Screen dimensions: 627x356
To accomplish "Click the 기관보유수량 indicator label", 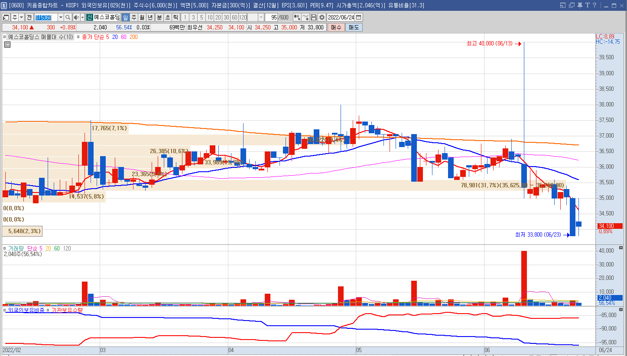I will (x=67, y=310).
